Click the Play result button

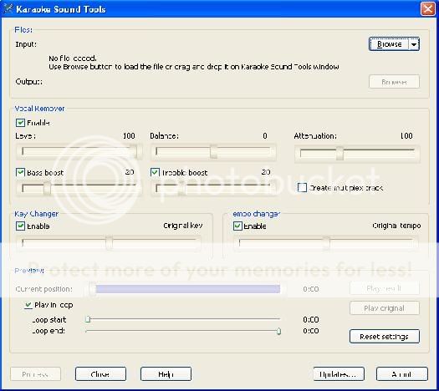[x=385, y=288]
